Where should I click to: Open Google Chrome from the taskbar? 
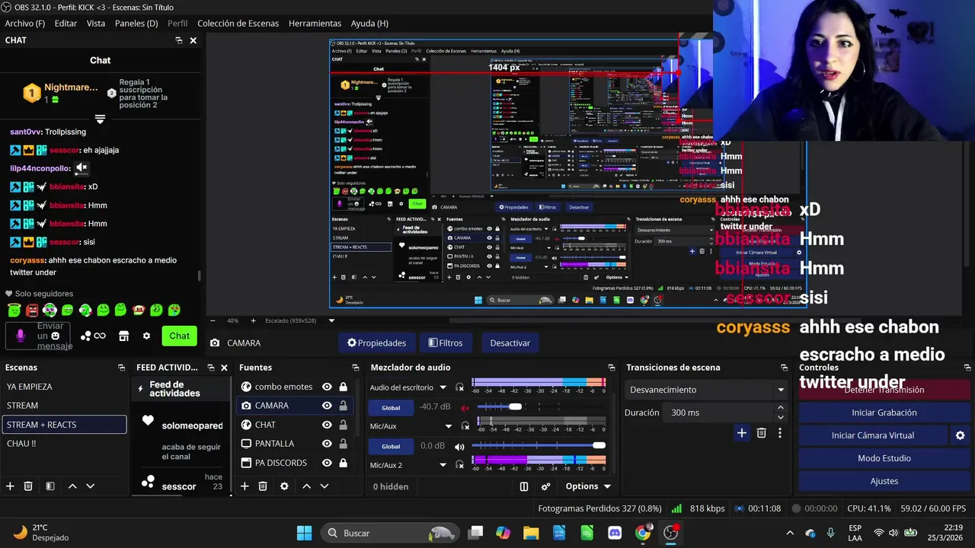pos(643,533)
